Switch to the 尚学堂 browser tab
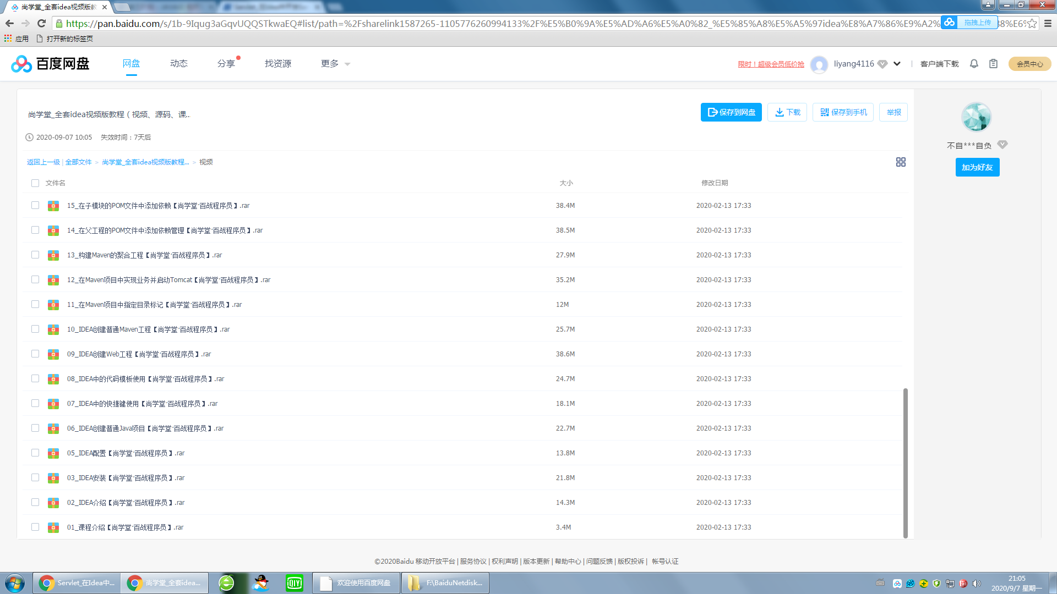Screen dimensions: 1057x594 tap(58, 7)
